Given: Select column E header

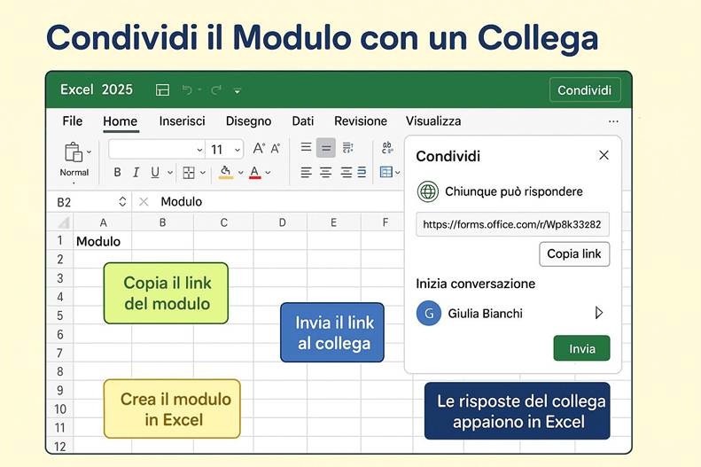Looking at the screenshot, I should click(x=333, y=222).
